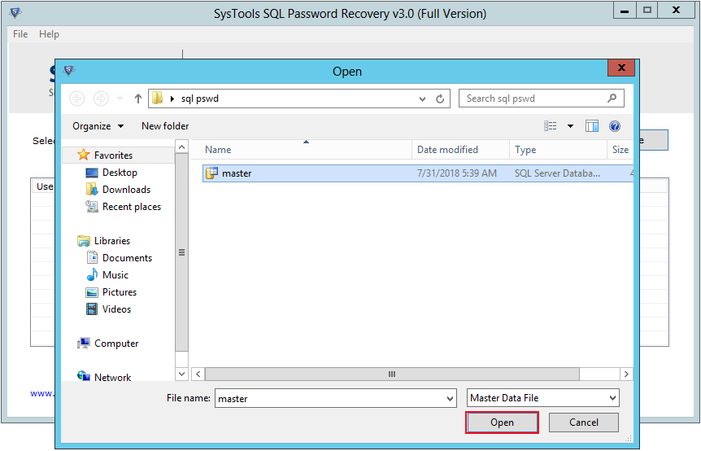
Task: Select Computer in the navigation pane
Action: [116, 344]
